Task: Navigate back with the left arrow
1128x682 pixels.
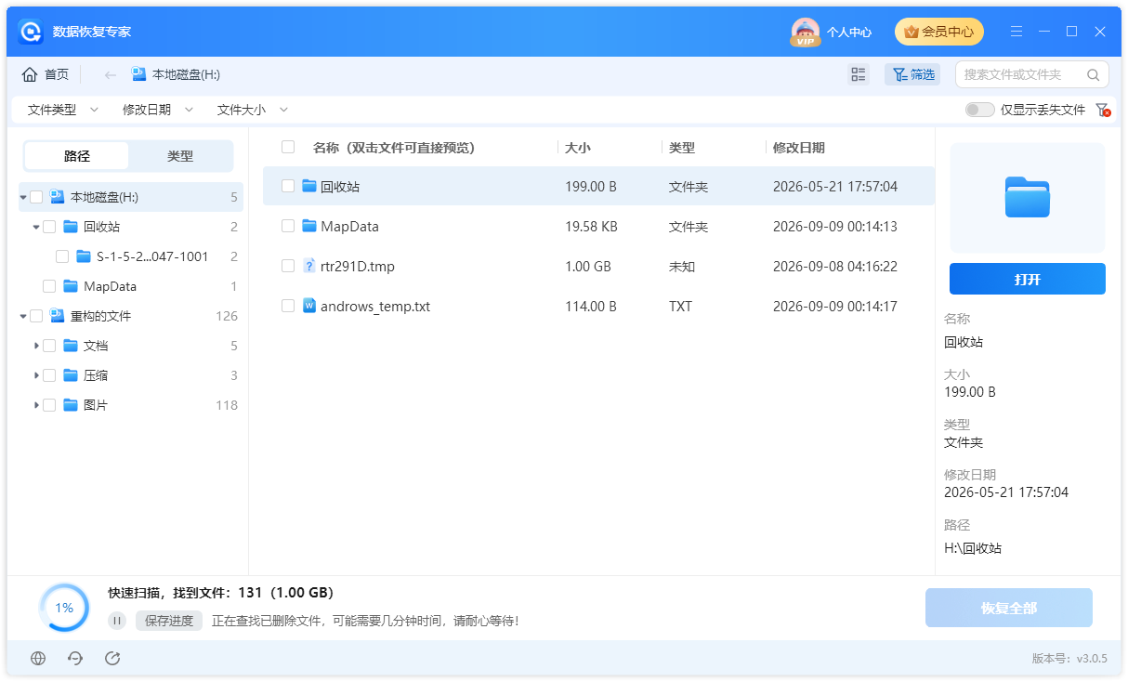Action: click(x=111, y=74)
